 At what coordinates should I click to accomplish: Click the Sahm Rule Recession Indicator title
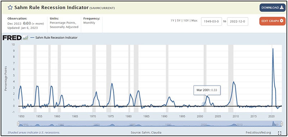[51, 8]
